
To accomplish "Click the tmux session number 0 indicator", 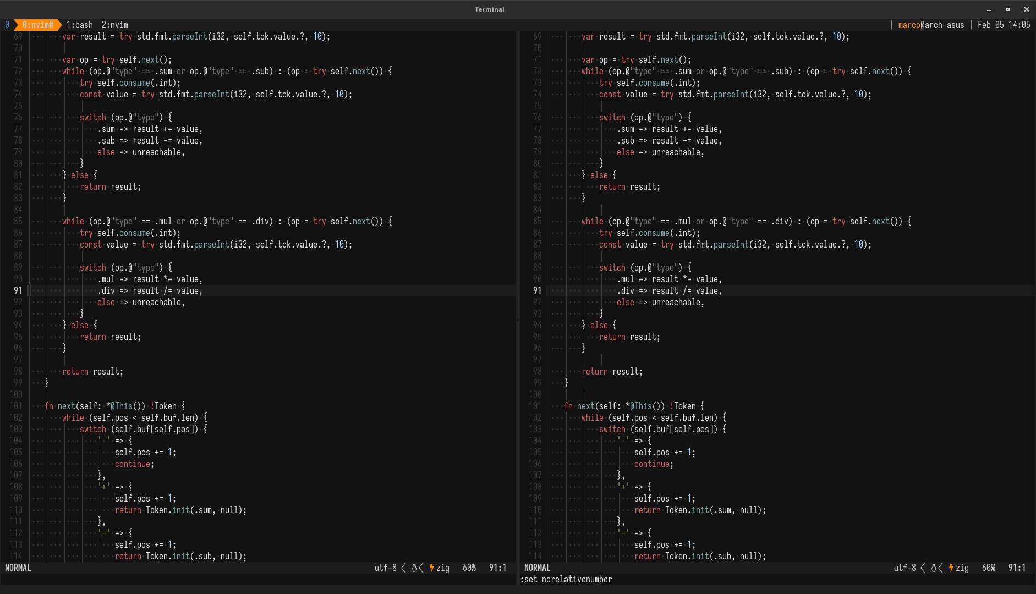I will click(x=6, y=24).
